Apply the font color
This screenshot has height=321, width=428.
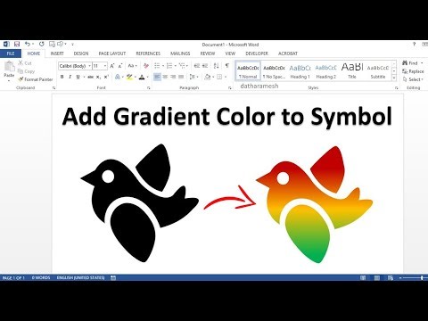pyautogui.click(x=142, y=77)
